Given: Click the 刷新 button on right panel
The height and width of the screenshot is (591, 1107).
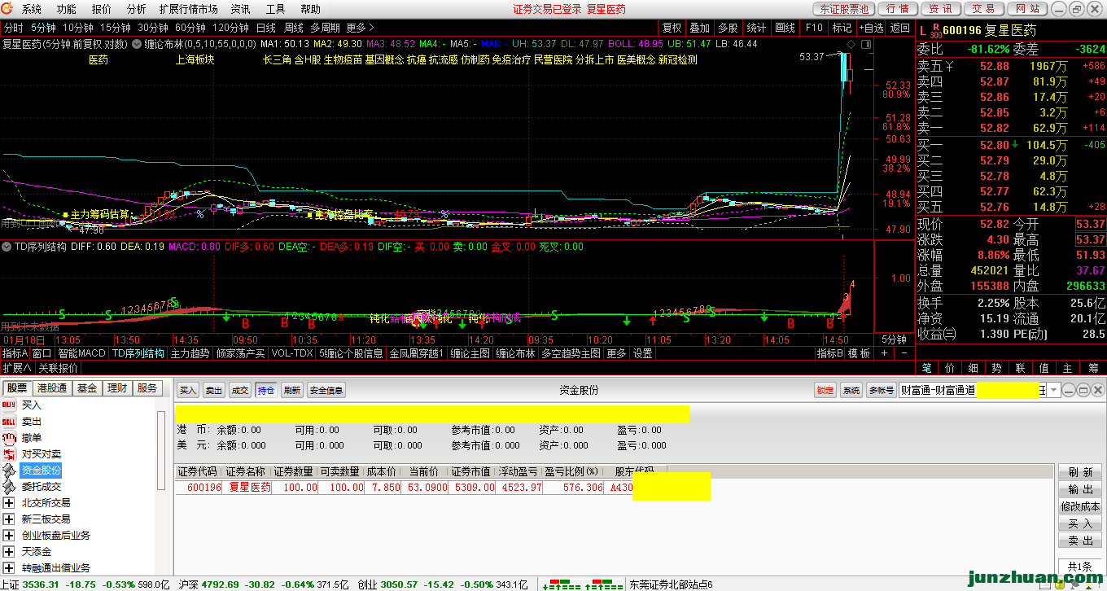Looking at the screenshot, I should [x=1080, y=472].
